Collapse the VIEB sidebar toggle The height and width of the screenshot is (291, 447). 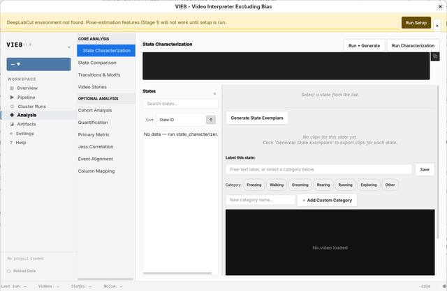point(68,47)
